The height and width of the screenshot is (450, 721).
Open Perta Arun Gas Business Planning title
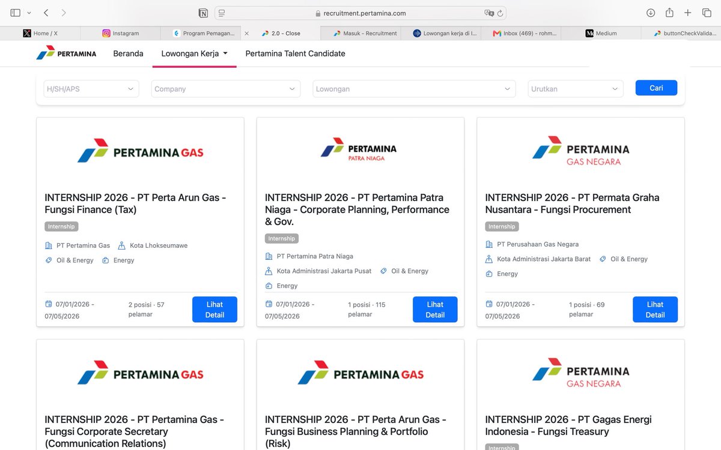coord(356,431)
